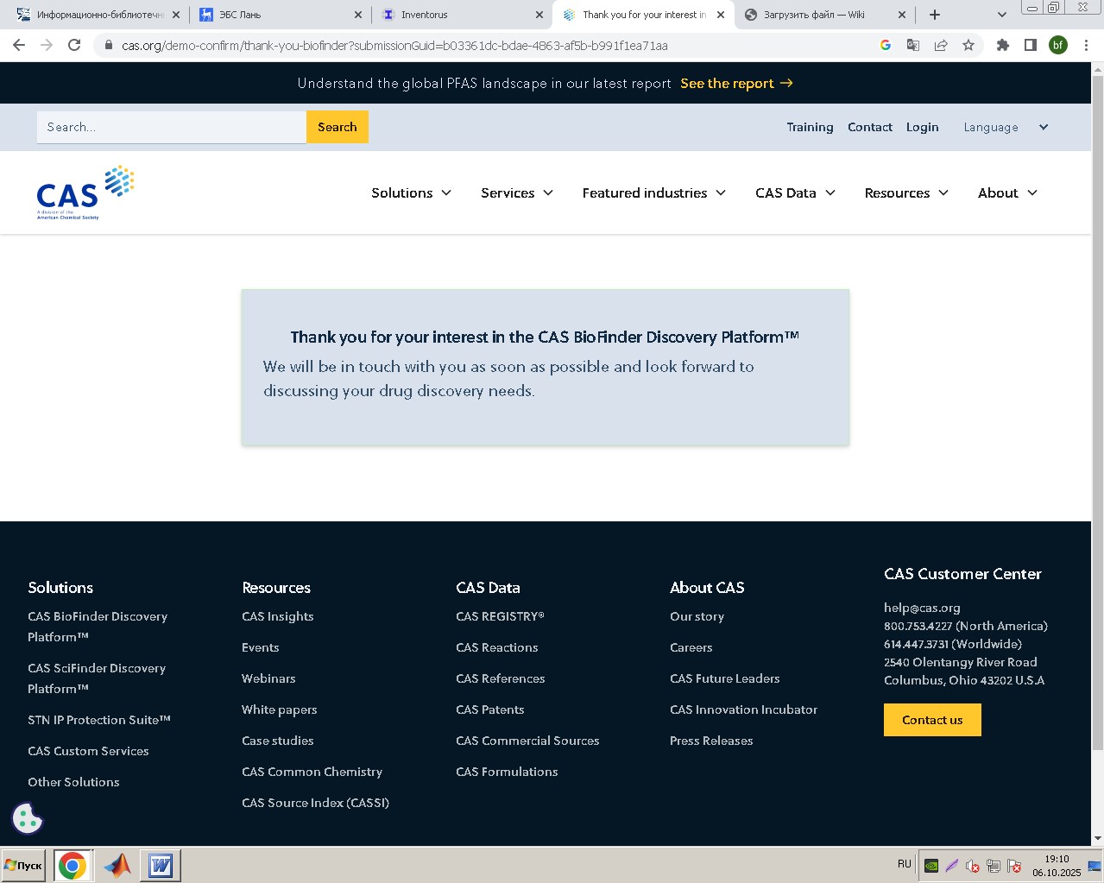Open the Google Translate icon in address bar
Viewport: 1104px width, 883px height.
(x=912, y=45)
